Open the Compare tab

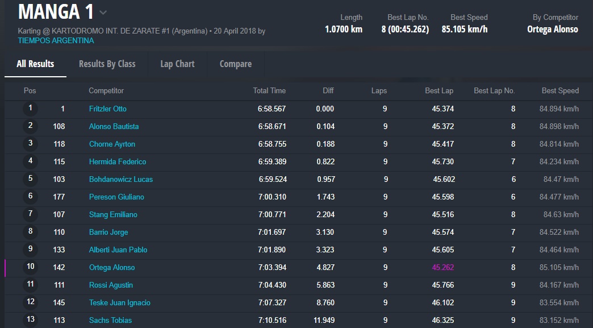click(235, 64)
